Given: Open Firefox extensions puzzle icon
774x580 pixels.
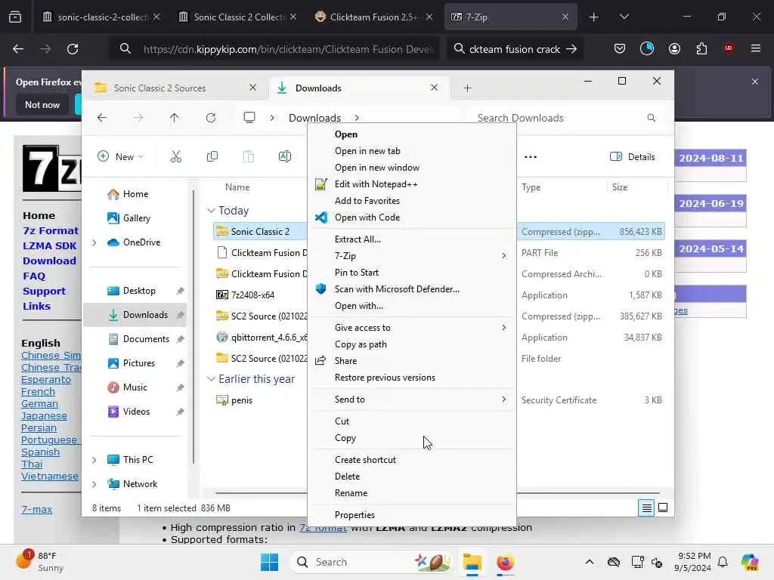Looking at the screenshot, I should pos(701,48).
